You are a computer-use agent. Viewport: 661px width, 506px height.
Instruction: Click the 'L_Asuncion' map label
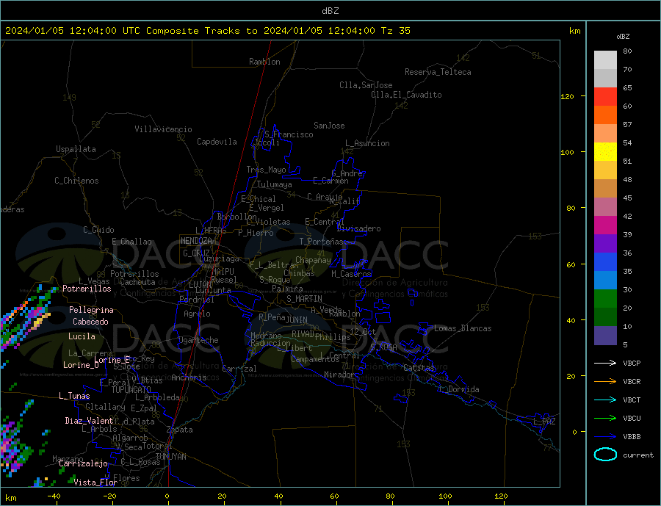[368, 143]
